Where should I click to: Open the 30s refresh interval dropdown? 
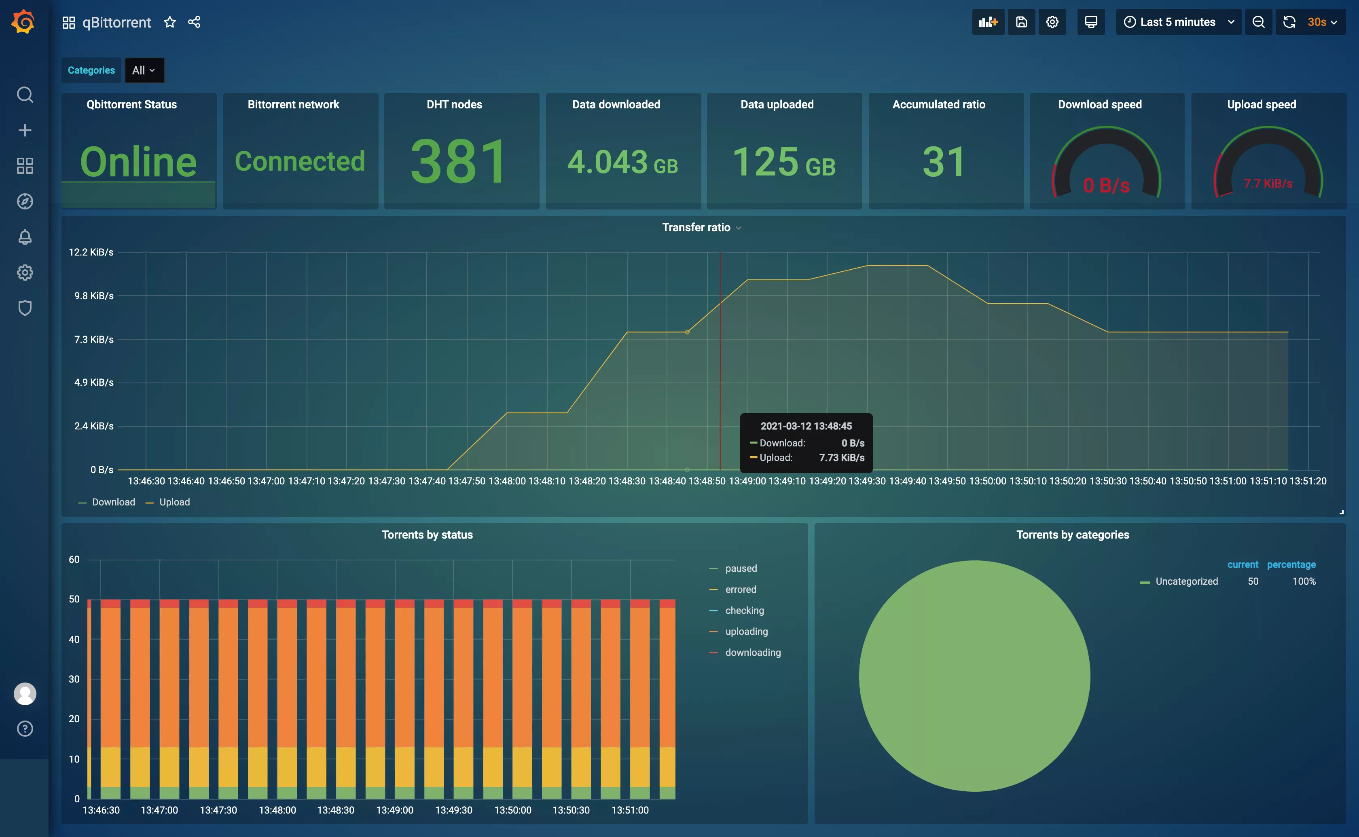[1323, 22]
